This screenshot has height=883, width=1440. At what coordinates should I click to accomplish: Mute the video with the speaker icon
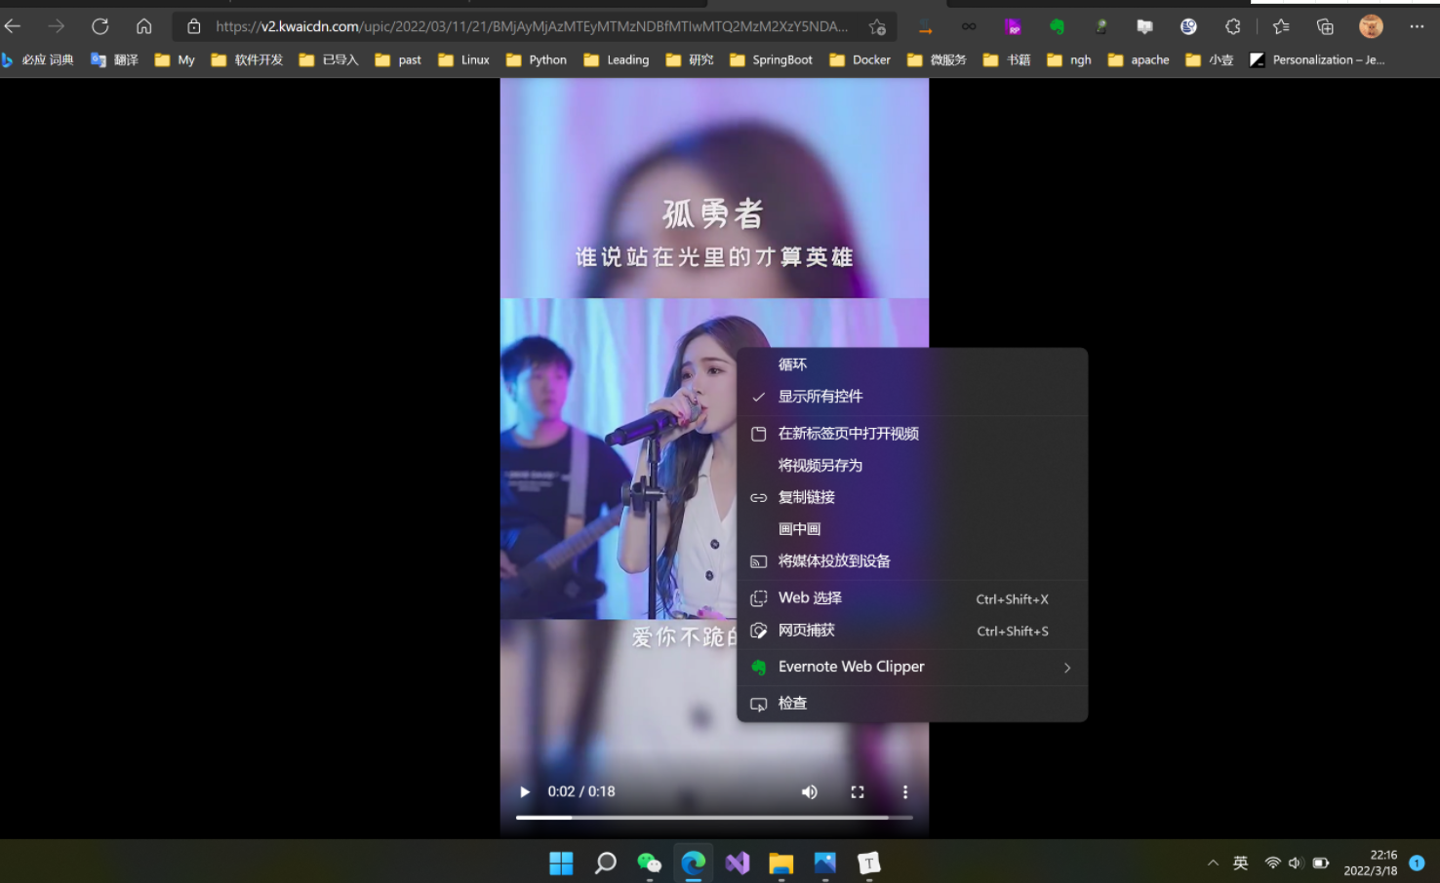pyautogui.click(x=809, y=791)
